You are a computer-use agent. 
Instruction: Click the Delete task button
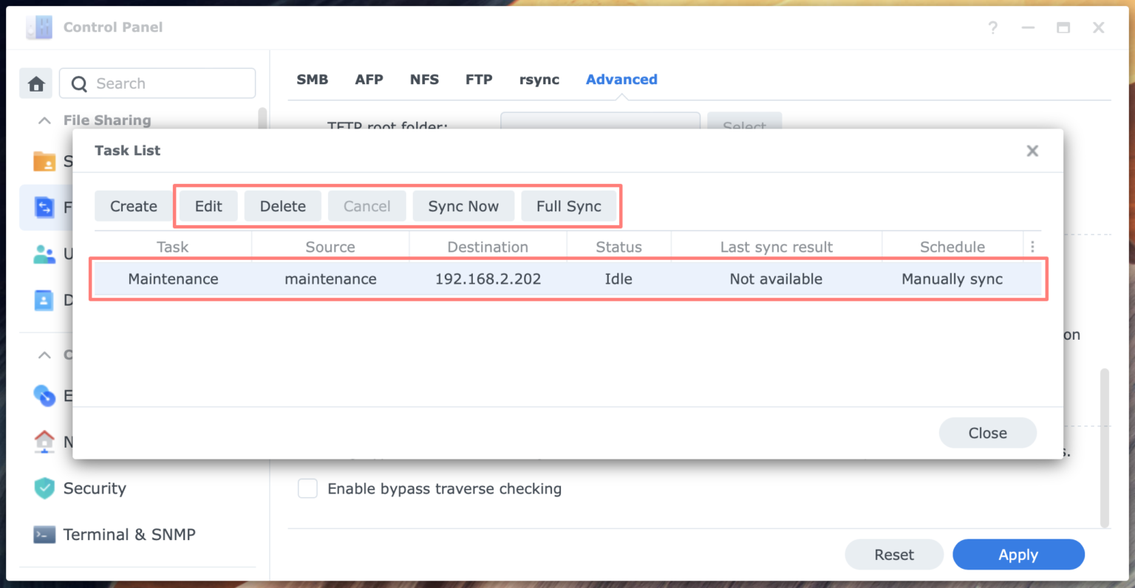tap(283, 206)
